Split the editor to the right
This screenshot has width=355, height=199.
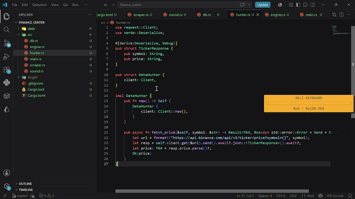[341, 15]
